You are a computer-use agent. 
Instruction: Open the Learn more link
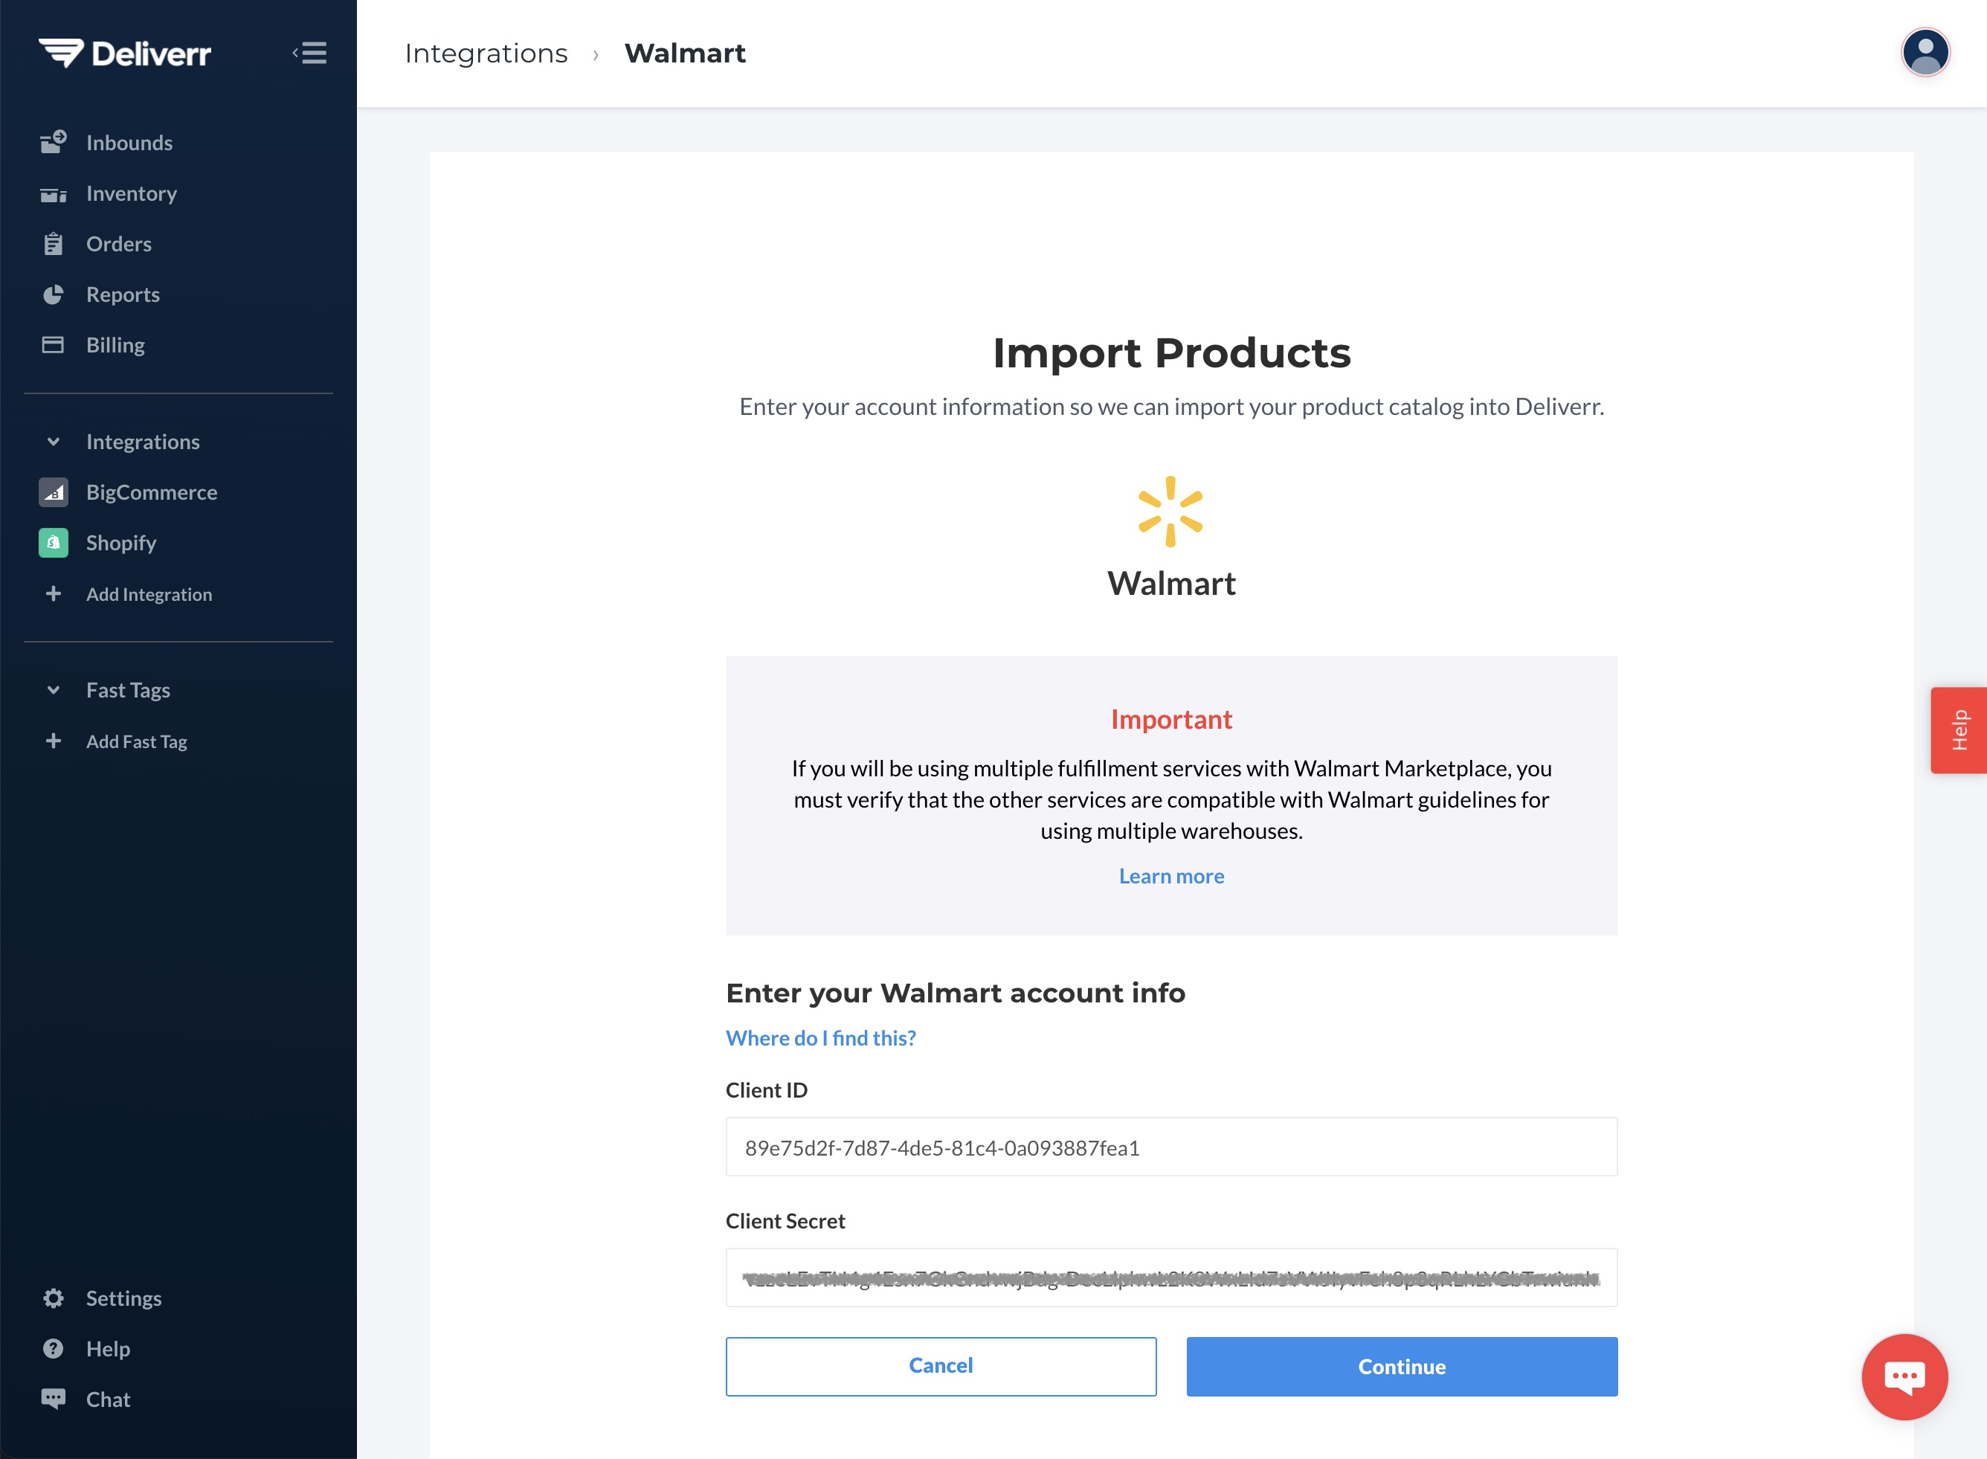(x=1171, y=876)
